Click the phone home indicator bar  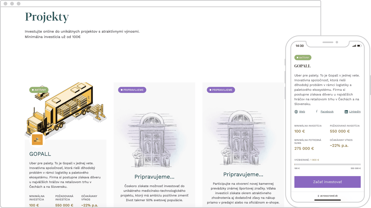coord(327,200)
